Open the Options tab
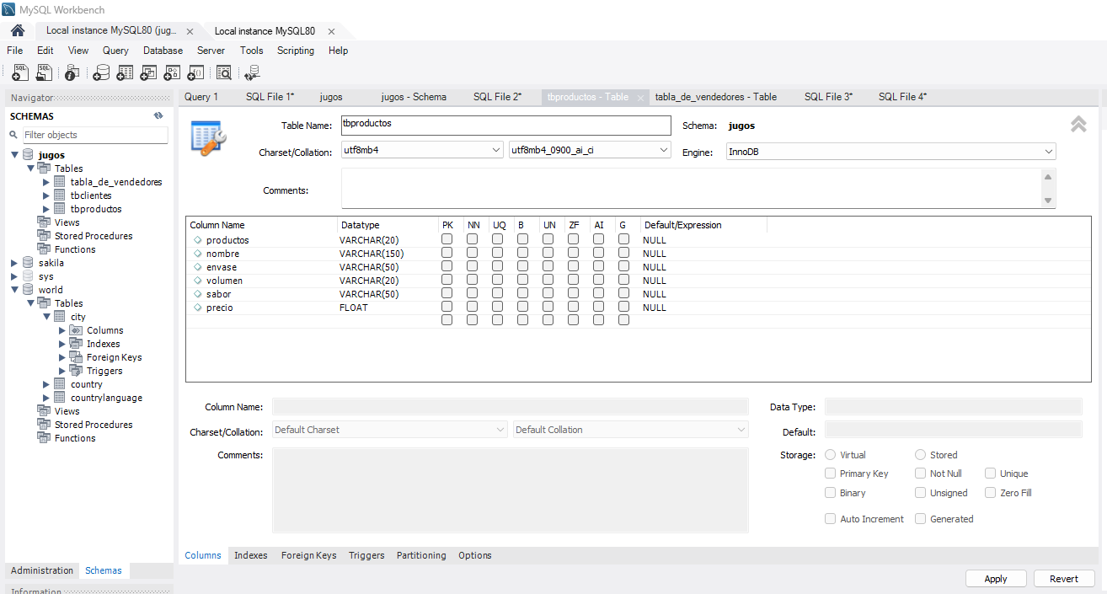Screen dimensions: 1107x594 click(475, 555)
